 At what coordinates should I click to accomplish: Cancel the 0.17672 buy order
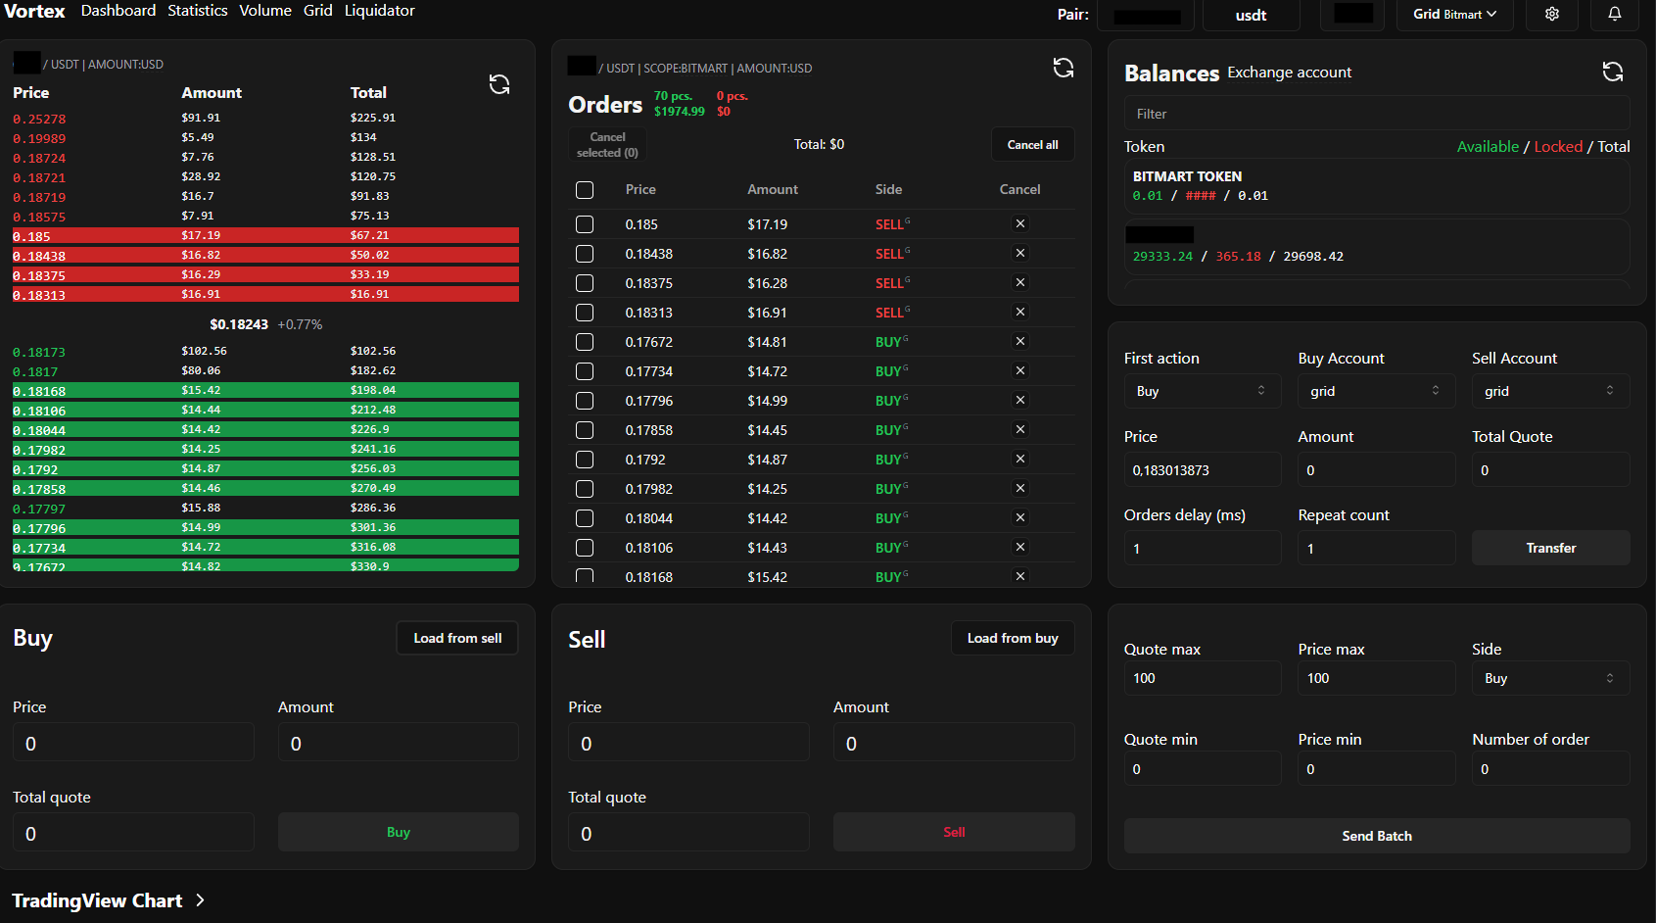[1019, 342]
